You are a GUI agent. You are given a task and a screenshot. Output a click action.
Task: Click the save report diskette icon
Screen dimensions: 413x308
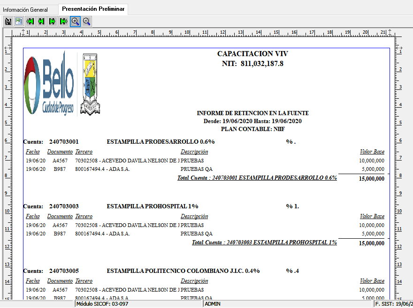tap(8, 21)
